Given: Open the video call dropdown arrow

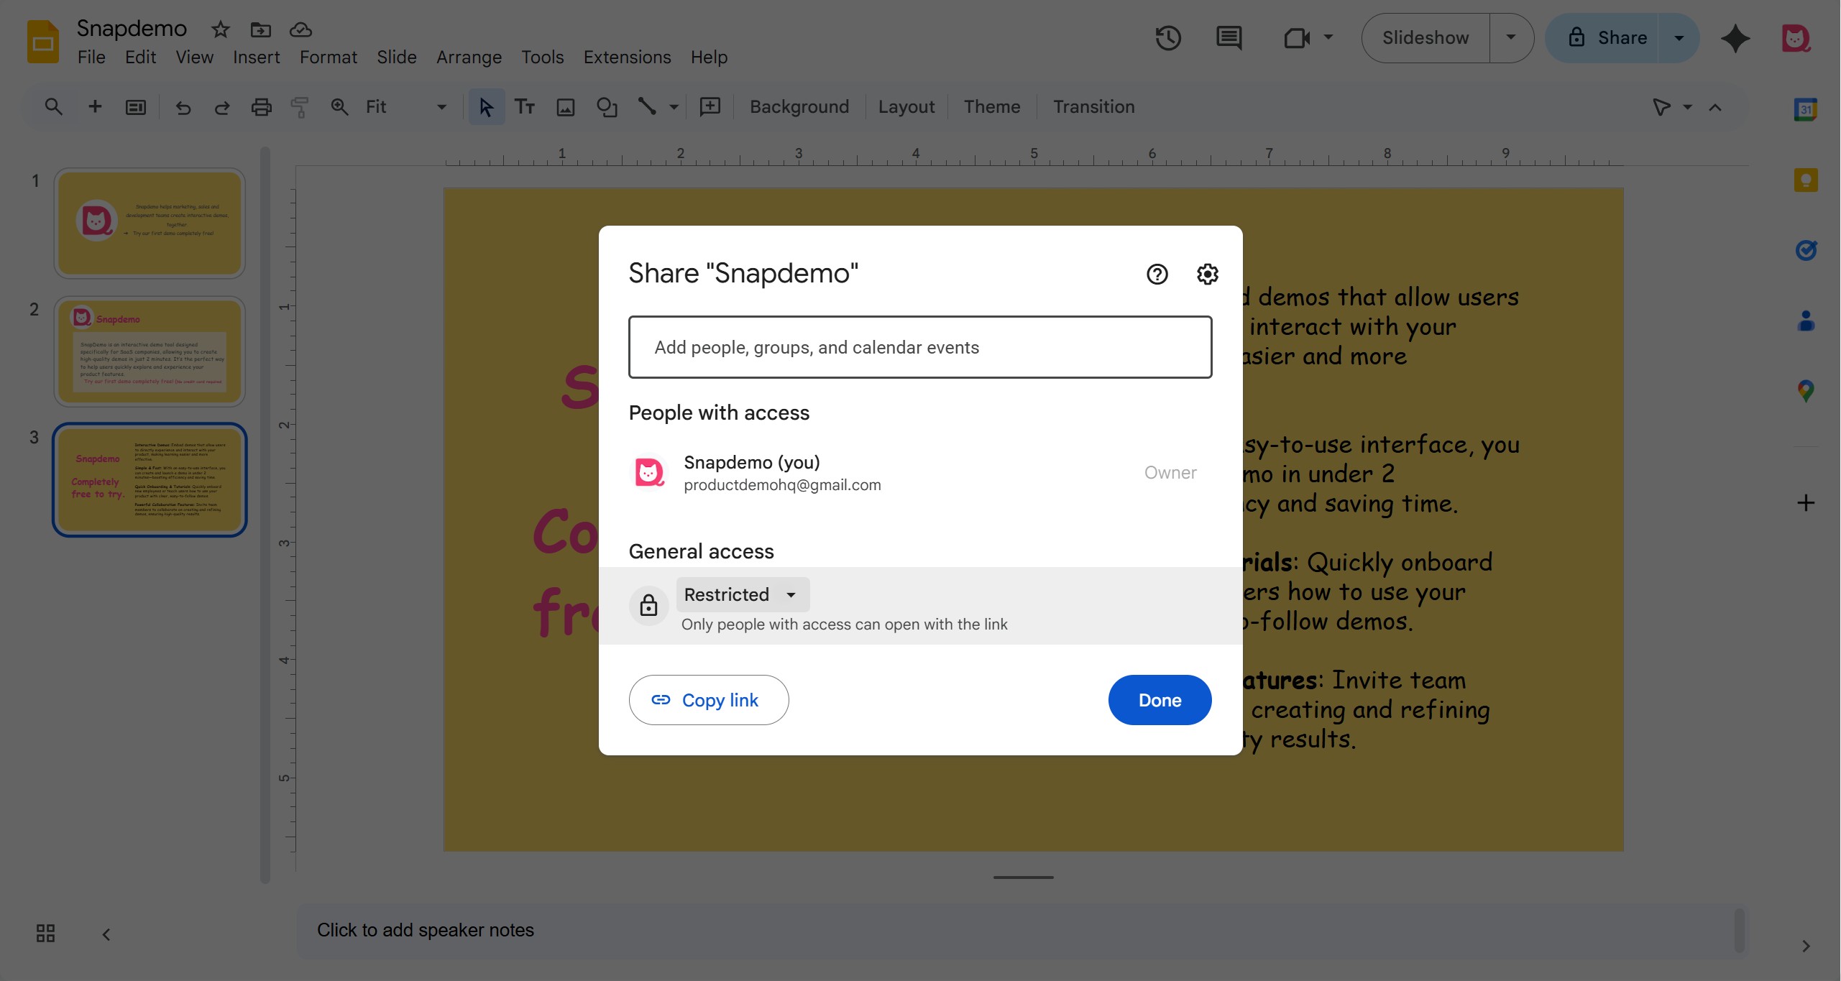Looking at the screenshot, I should coord(1328,37).
